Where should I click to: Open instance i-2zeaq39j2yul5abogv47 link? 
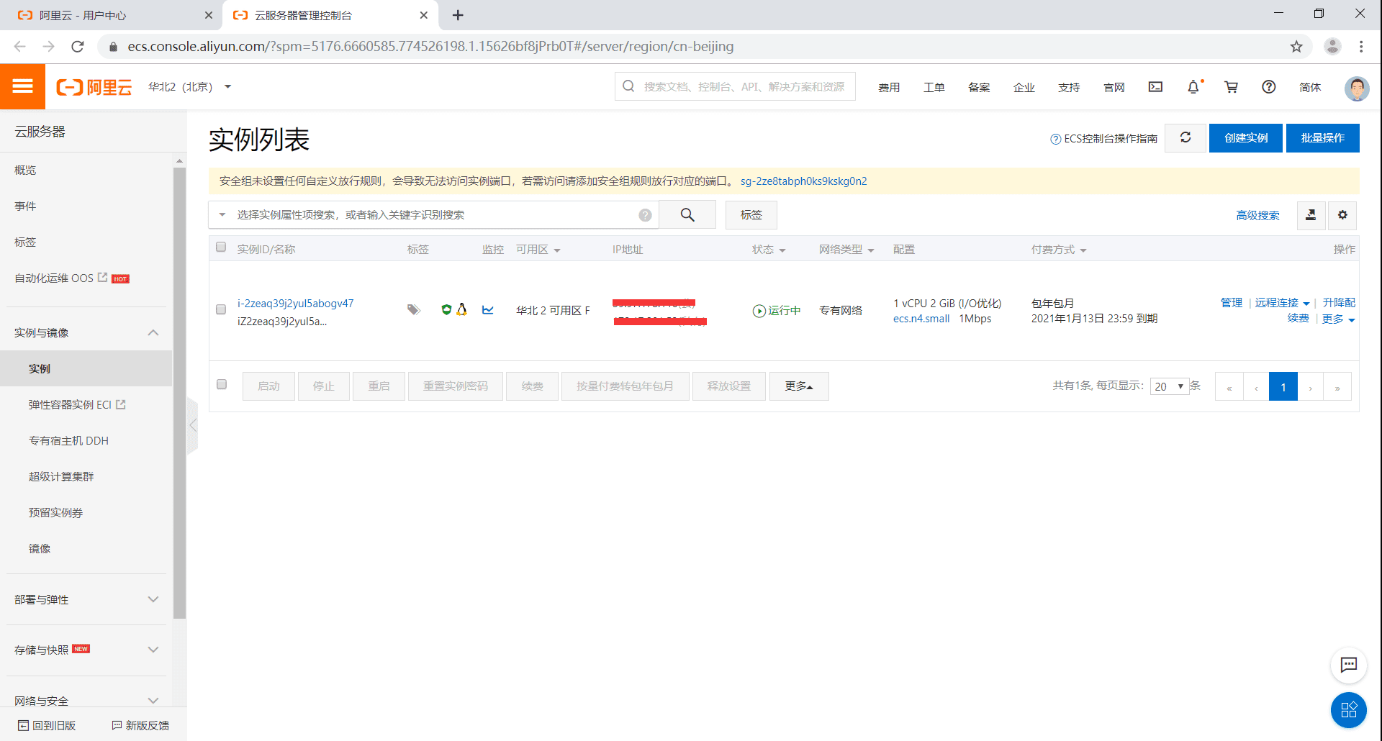click(296, 304)
